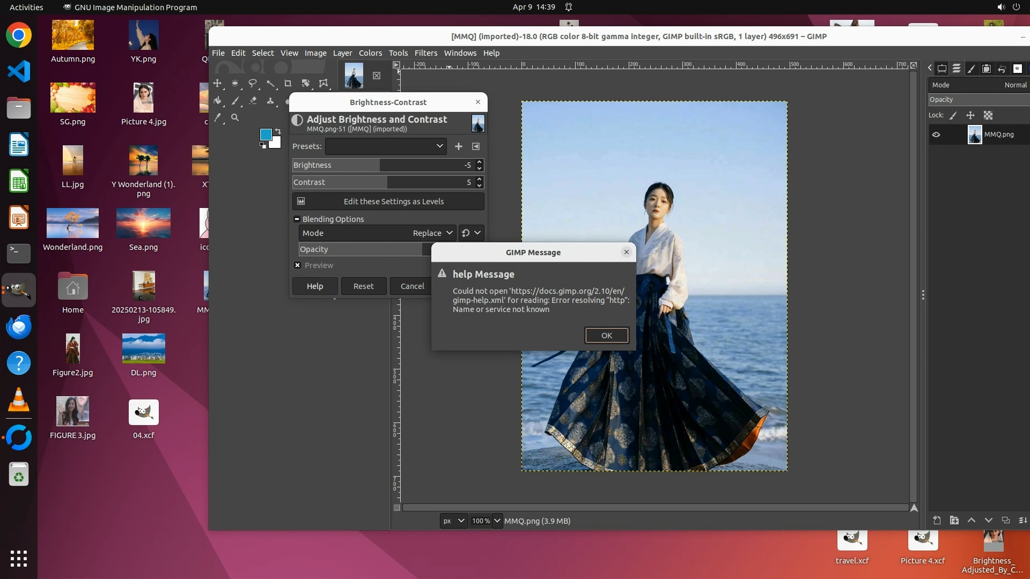Toggle the Preview checkbox
This screenshot has height=579, width=1030.
coord(297,265)
